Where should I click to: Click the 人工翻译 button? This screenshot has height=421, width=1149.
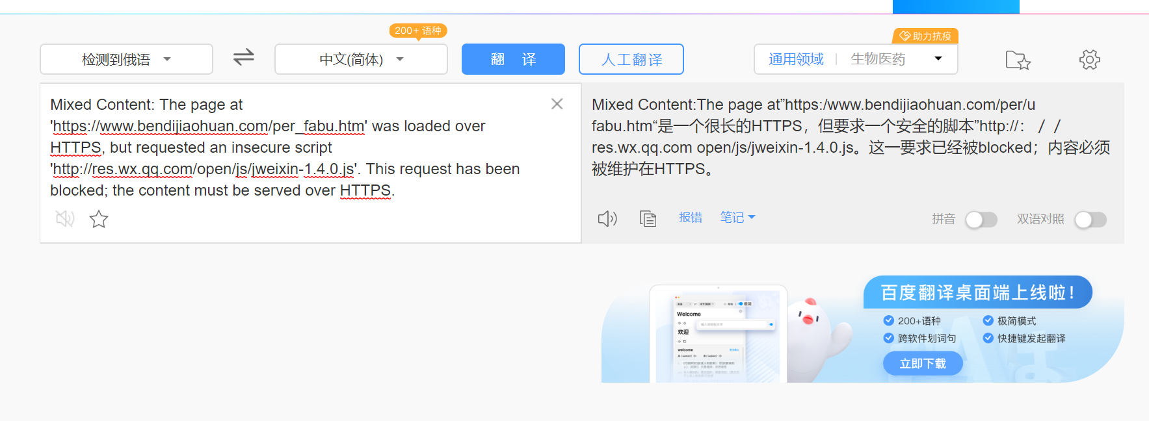point(631,59)
